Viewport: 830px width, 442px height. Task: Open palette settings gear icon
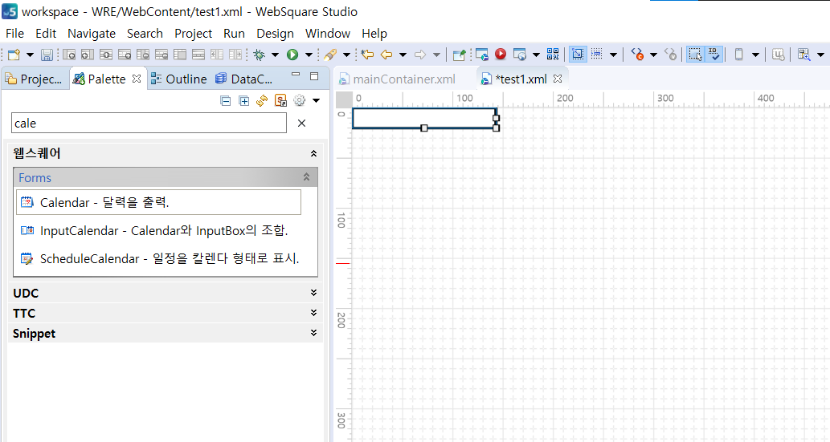click(299, 100)
